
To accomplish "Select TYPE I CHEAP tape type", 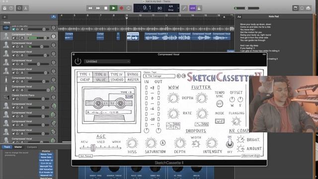I will 85,77.
